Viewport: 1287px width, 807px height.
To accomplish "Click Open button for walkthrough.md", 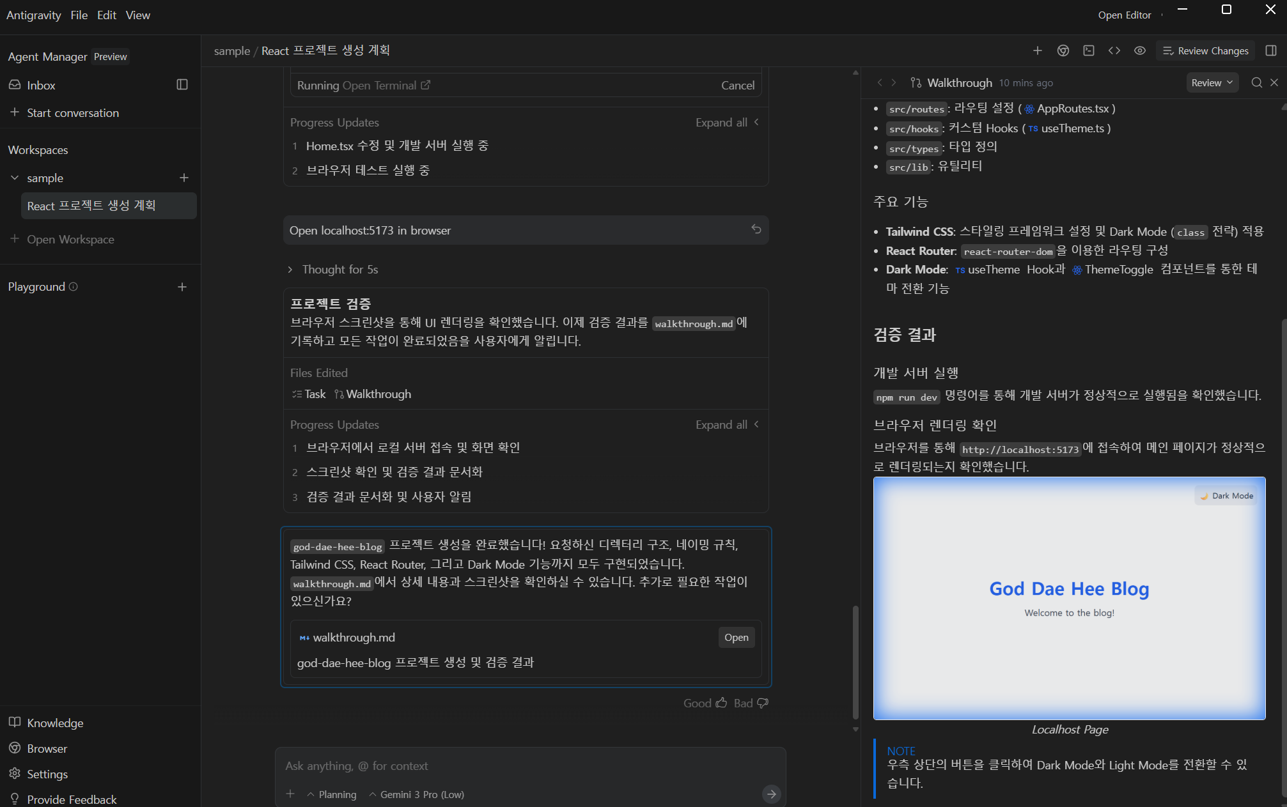I will click(736, 638).
